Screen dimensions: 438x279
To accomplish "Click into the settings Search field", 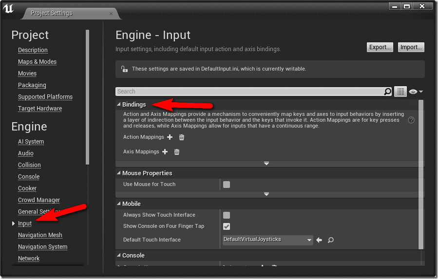I will click(250, 92).
